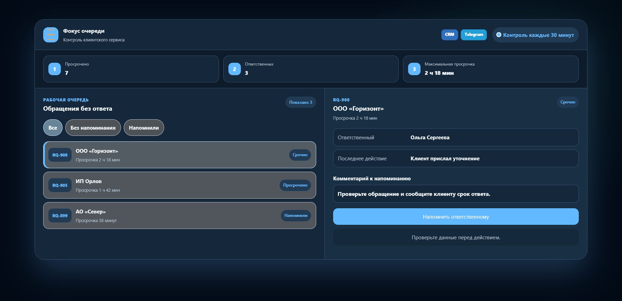Open the ООО «Горизонт» request row

point(180,155)
